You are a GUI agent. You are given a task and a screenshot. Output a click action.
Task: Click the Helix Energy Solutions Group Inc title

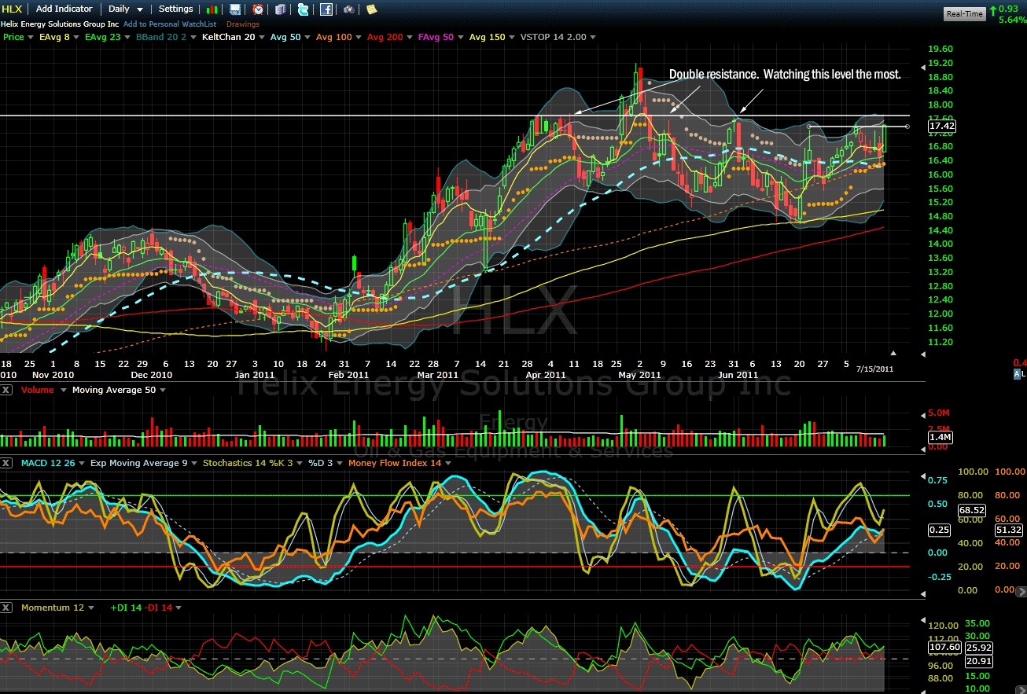[60, 24]
